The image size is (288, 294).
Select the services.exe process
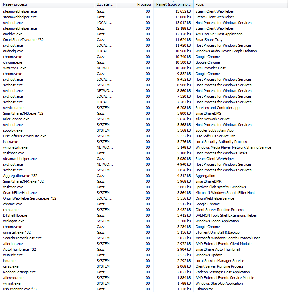point(144,108)
